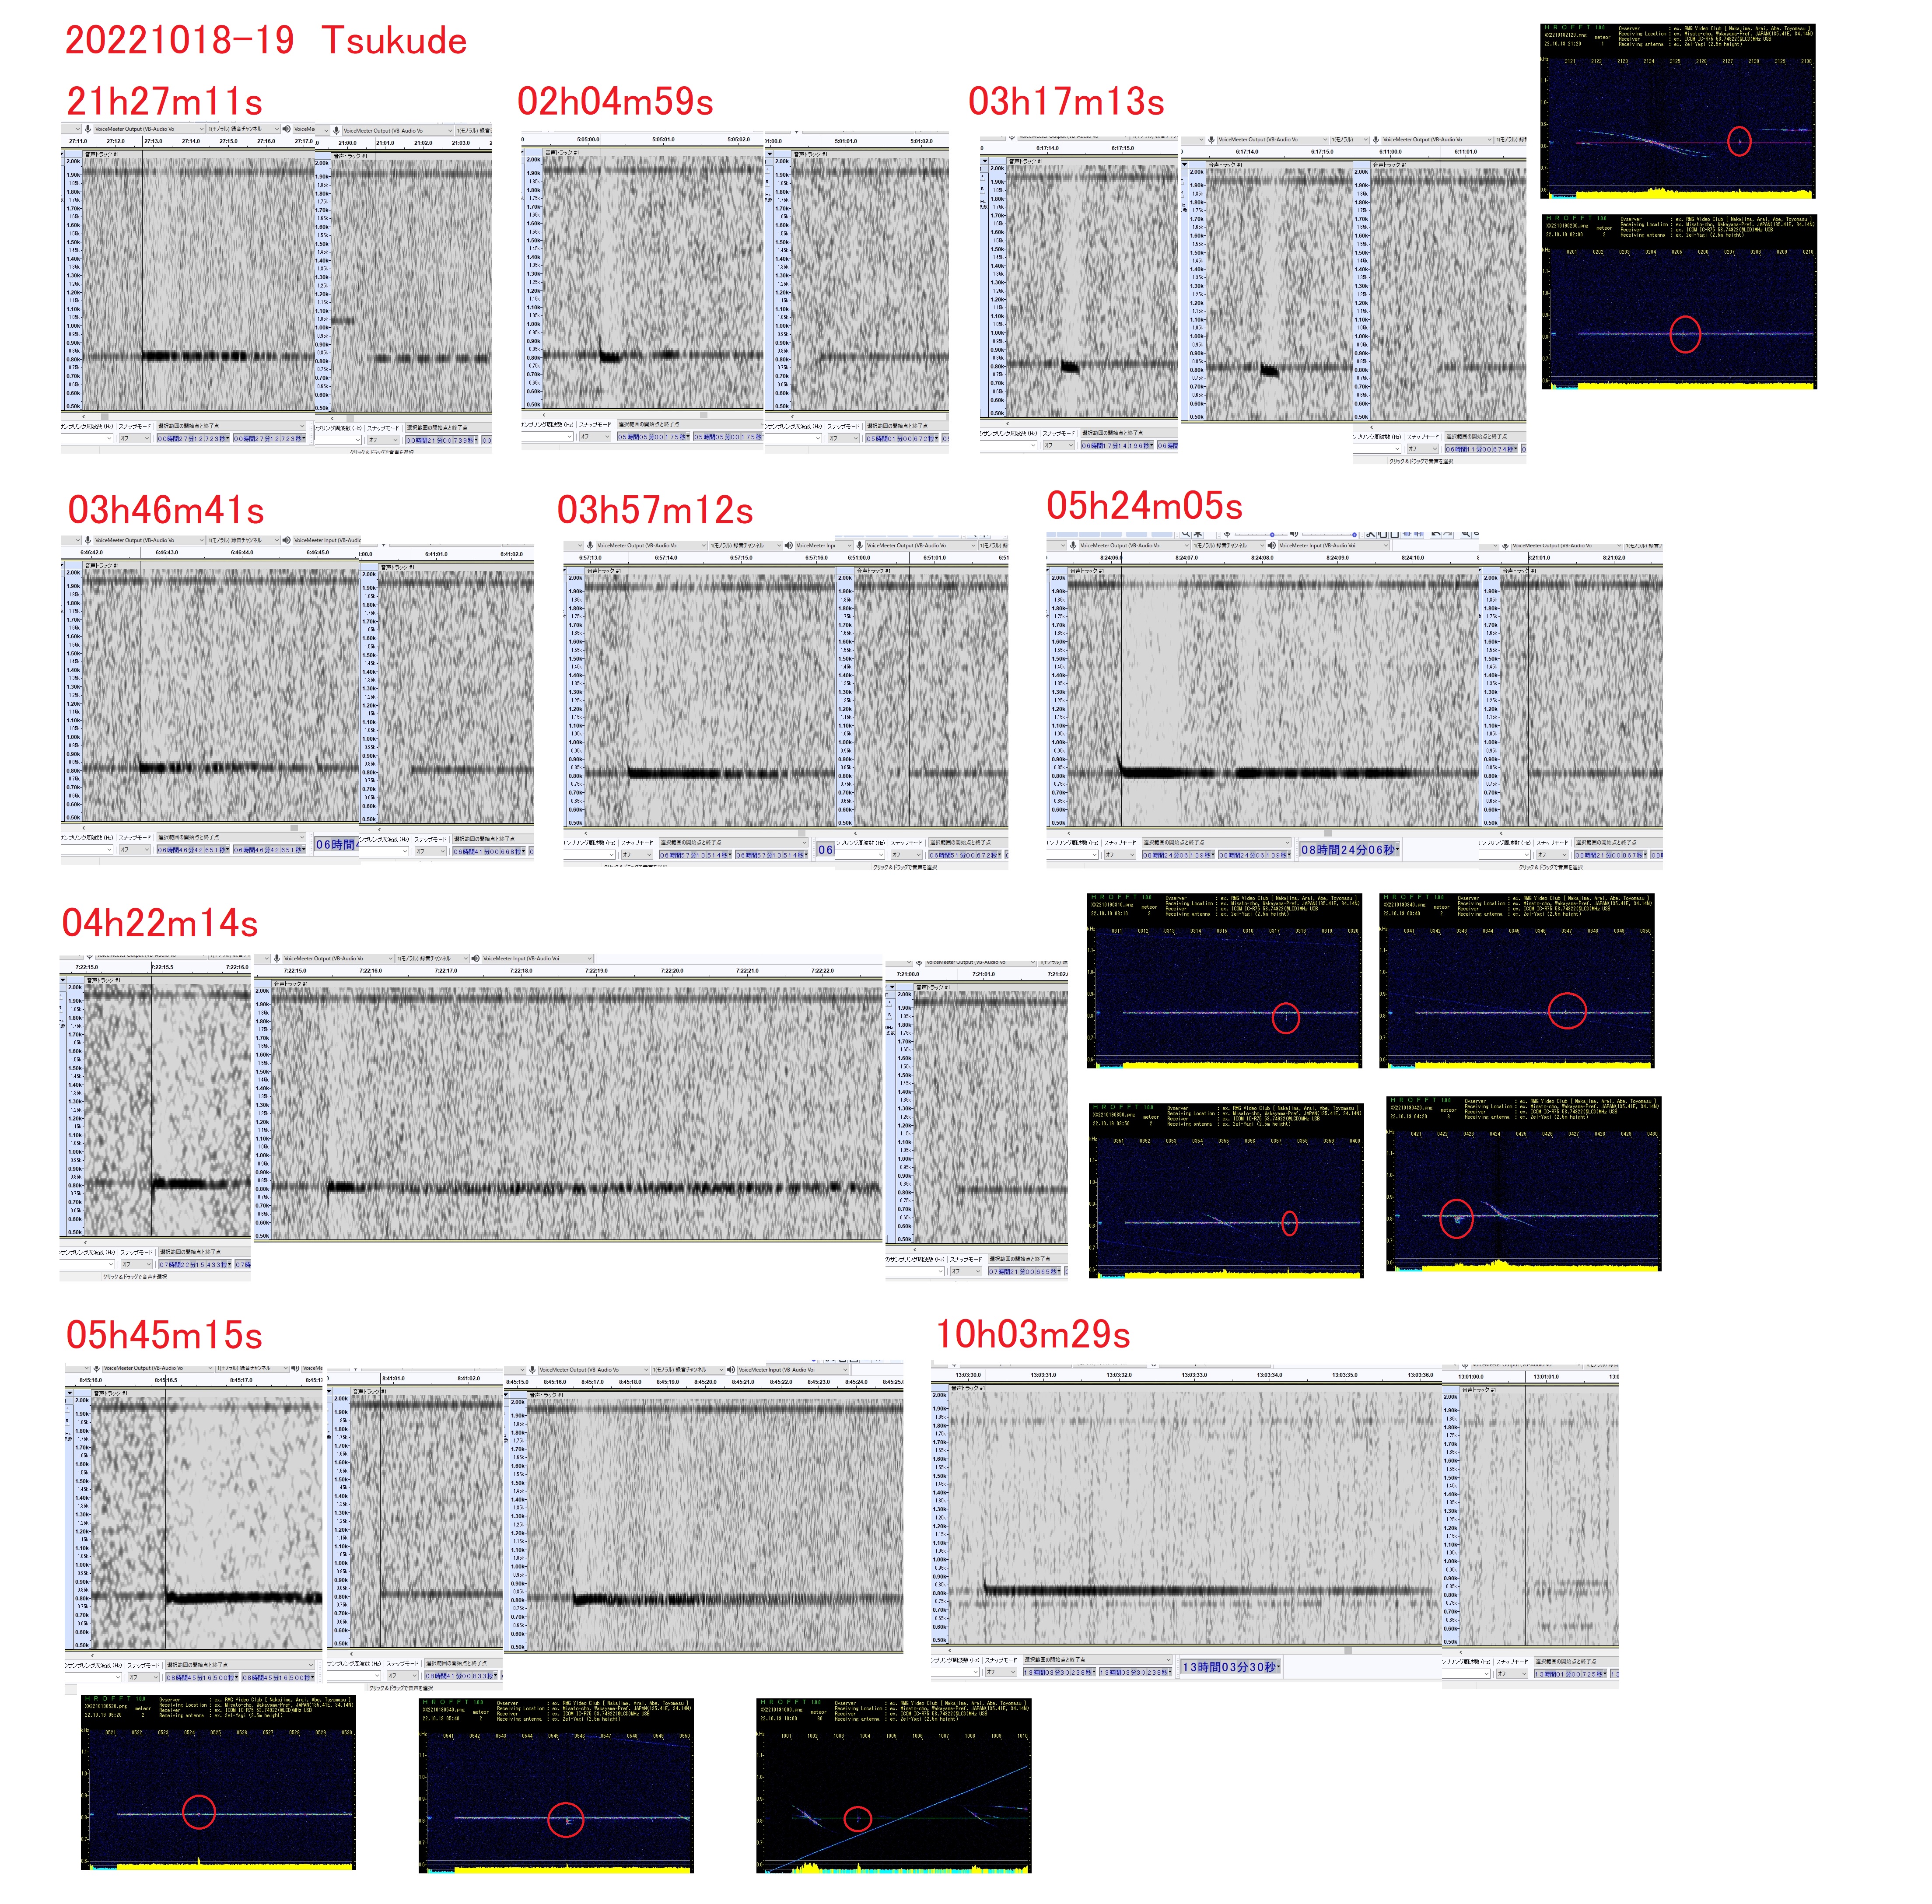Open the snap mode 'オフ' dropdown in the 21h27m11s left panel
The height and width of the screenshot is (1904, 1932).
[x=135, y=438]
